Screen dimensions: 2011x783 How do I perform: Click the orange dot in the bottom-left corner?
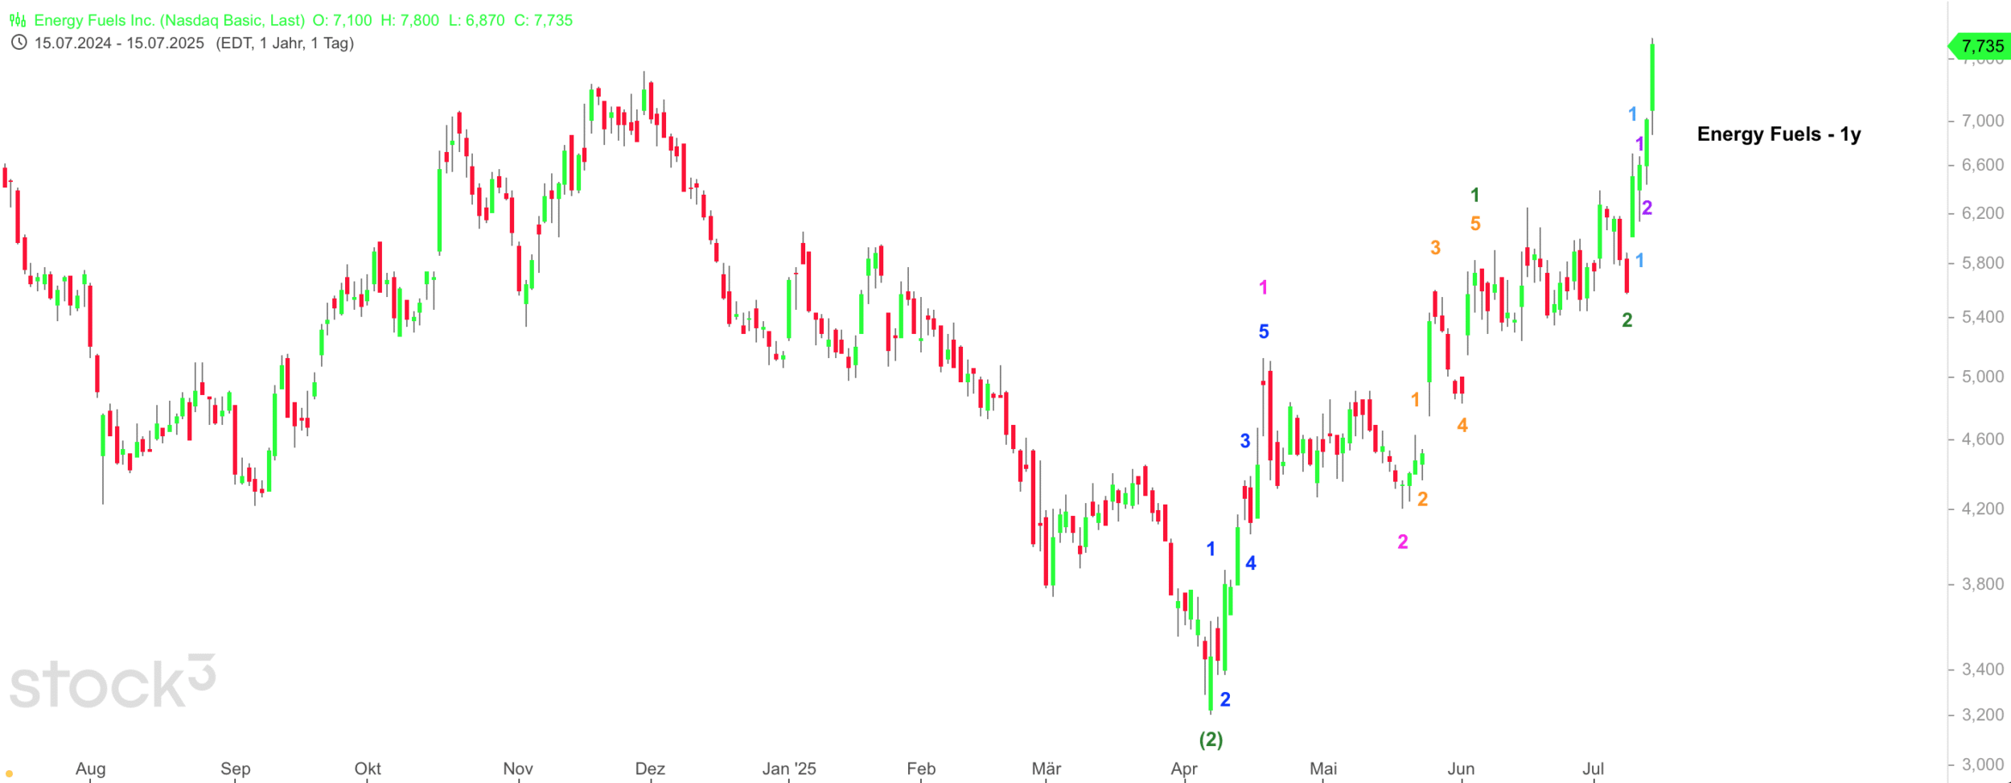(x=9, y=773)
